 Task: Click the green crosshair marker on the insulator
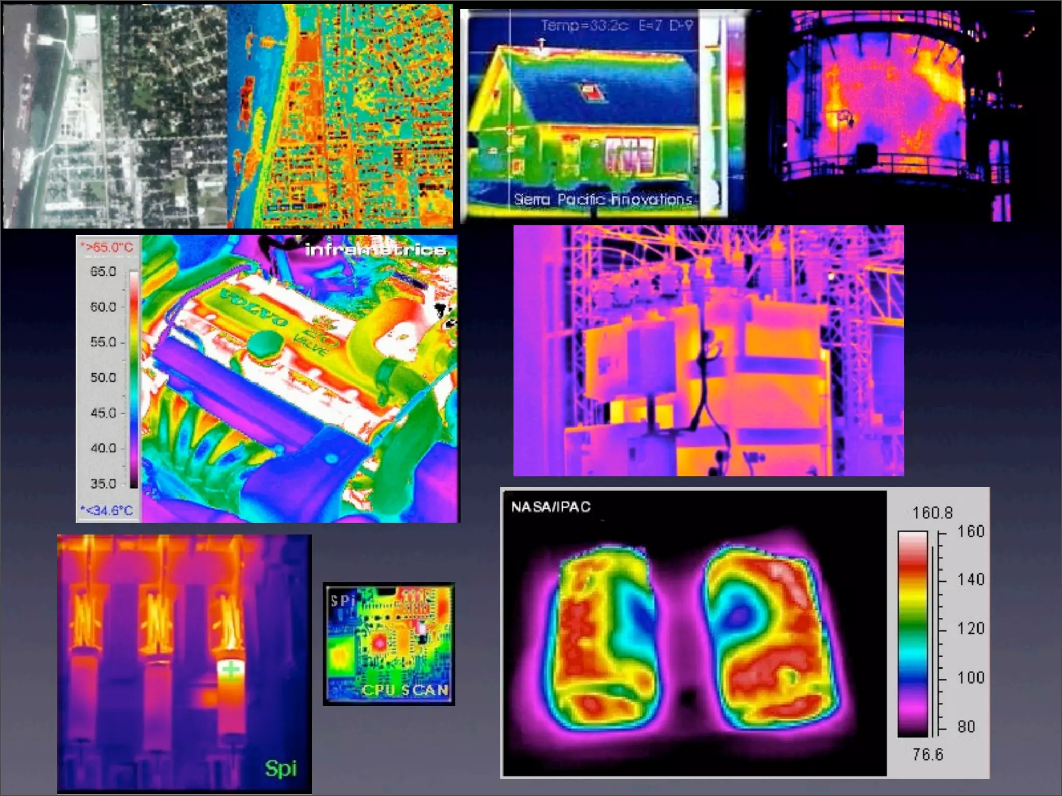pyautogui.click(x=231, y=670)
